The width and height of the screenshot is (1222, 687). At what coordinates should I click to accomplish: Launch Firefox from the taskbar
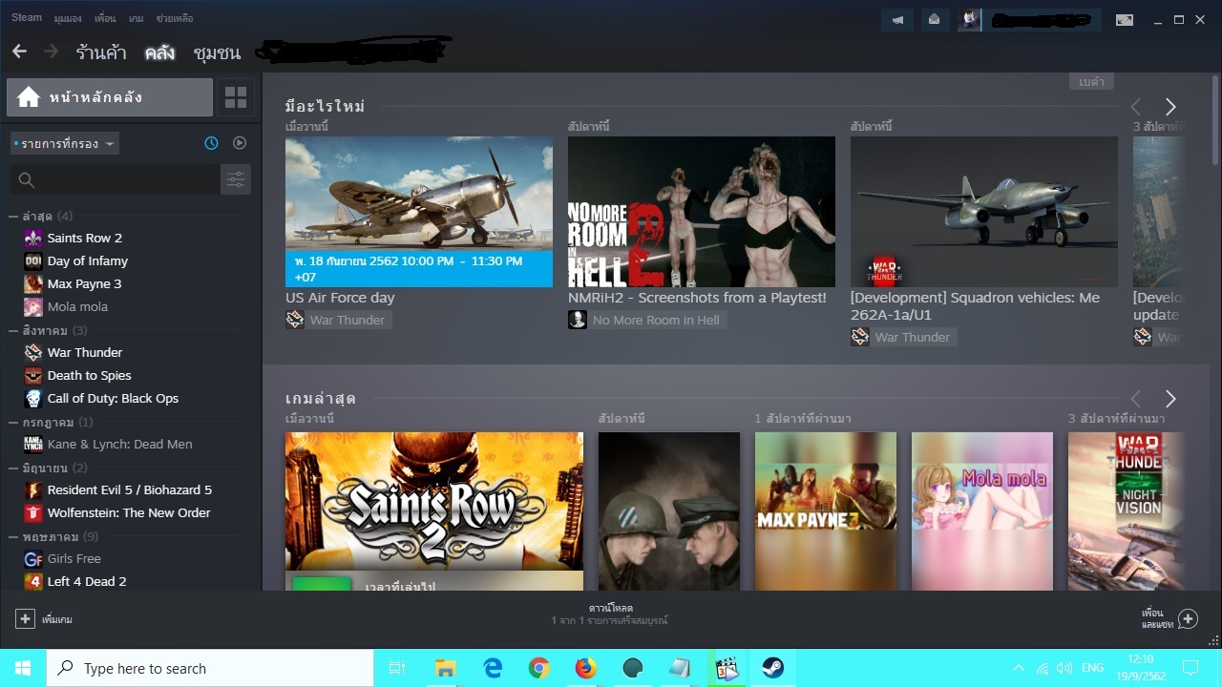point(586,668)
